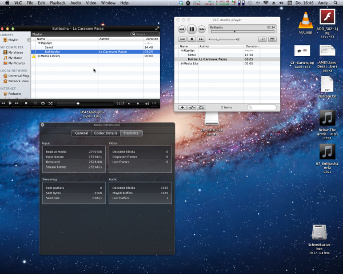Screen dimensions: 343x274
Task: Mute with the dark window's small speaker icon
Action: [x=129, y=103]
